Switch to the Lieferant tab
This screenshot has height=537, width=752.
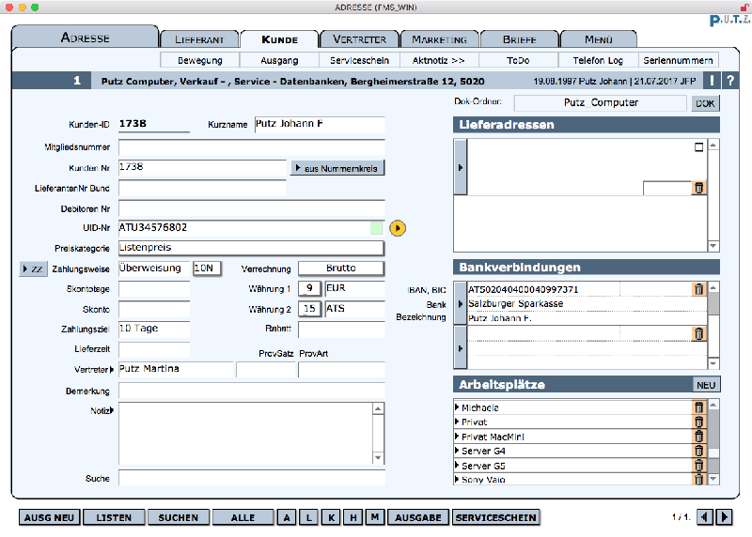[199, 39]
